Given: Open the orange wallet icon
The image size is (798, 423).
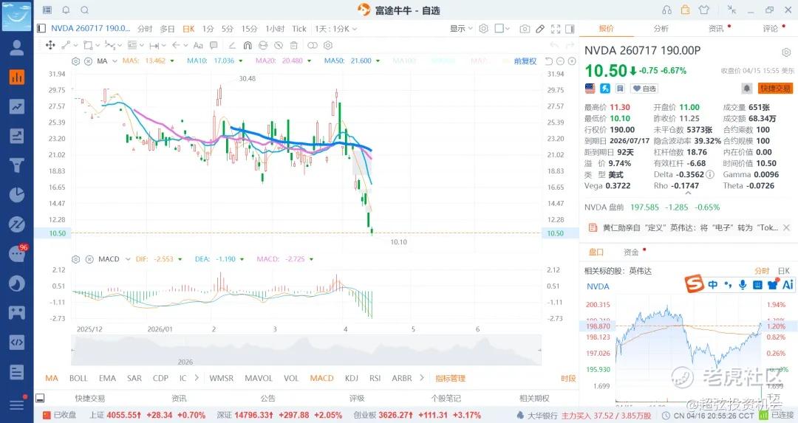Looking at the screenshot, I should pos(685,10).
